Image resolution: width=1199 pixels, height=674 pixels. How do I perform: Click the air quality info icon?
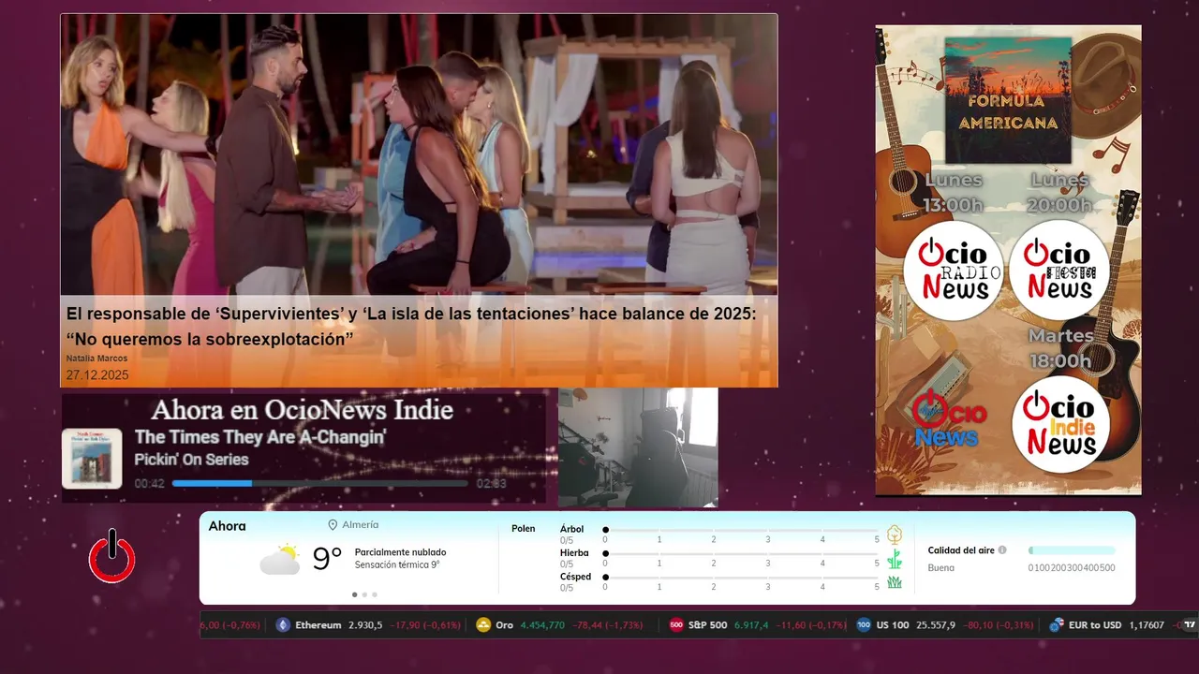click(x=1002, y=550)
